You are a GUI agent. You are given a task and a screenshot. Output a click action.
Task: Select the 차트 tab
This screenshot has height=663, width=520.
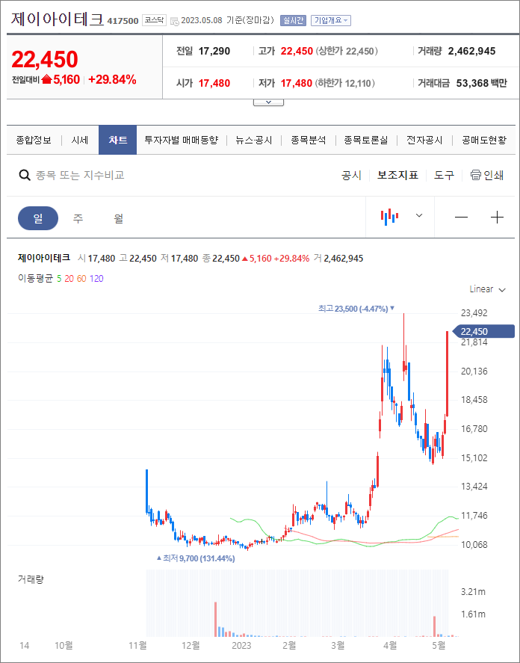117,140
